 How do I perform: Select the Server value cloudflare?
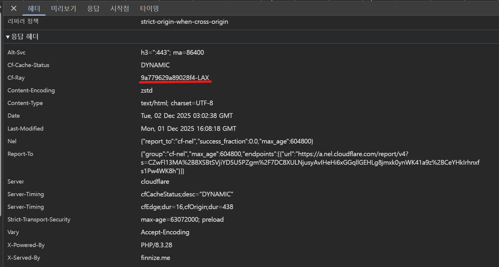point(155,181)
